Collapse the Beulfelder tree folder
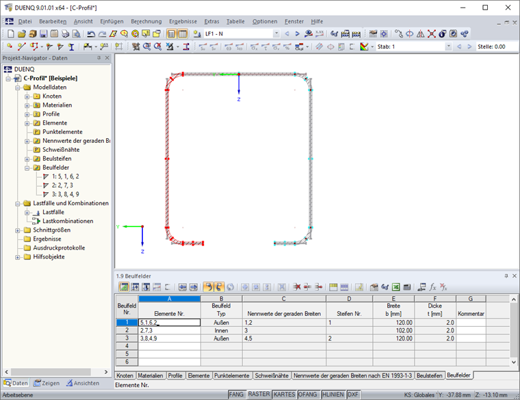Viewport: 520px width, 400px height. (x=27, y=168)
